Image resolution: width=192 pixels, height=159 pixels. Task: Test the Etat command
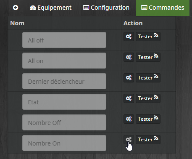click(148, 98)
